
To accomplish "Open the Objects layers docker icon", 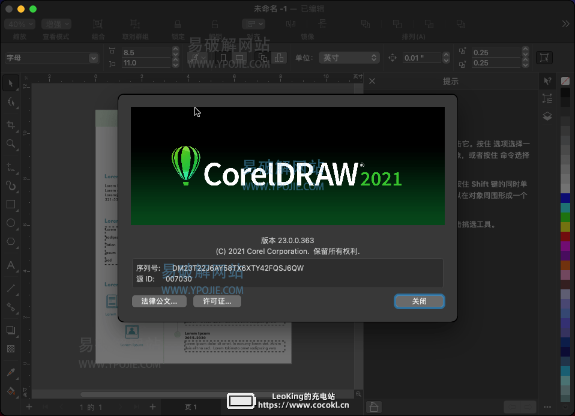I will point(547,116).
